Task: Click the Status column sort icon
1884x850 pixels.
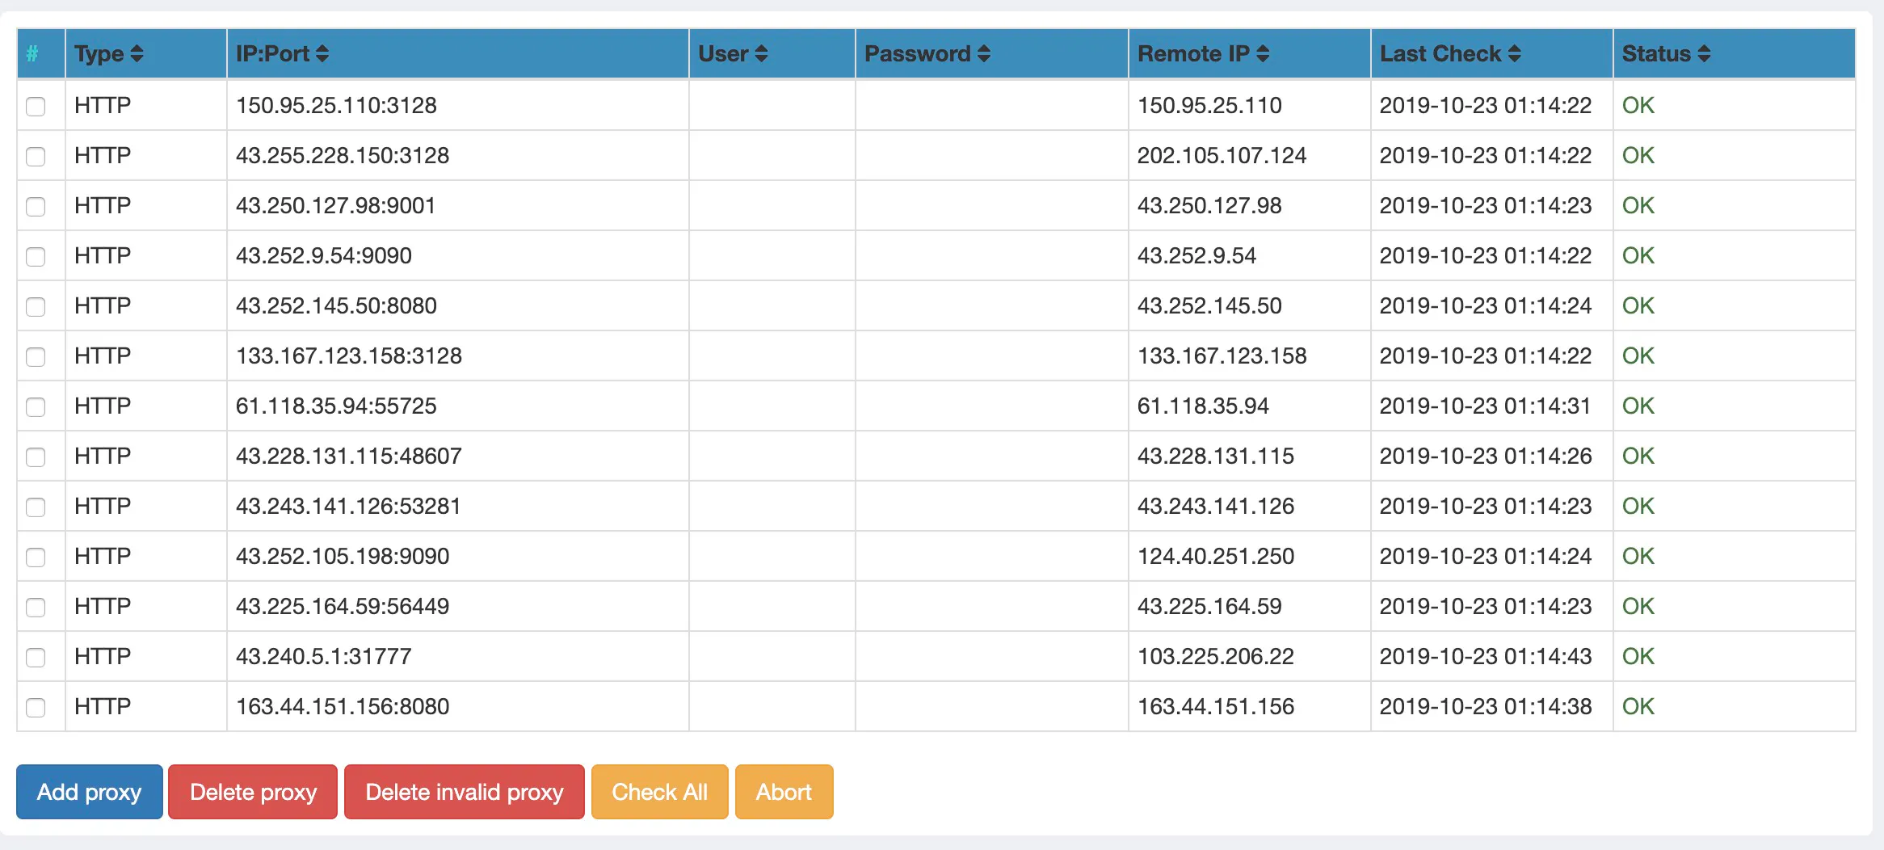Action: click(1705, 53)
